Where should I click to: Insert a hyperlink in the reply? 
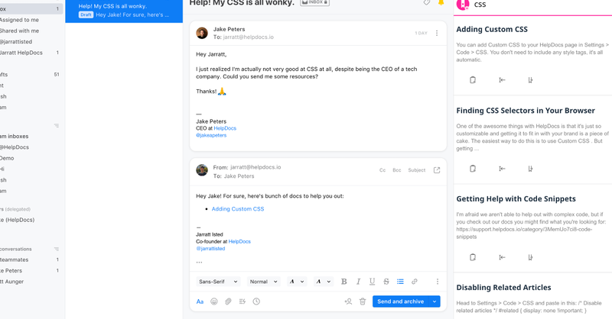[x=414, y=281]
